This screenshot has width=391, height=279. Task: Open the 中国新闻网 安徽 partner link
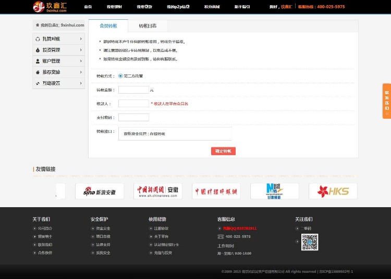pos(158,191)
